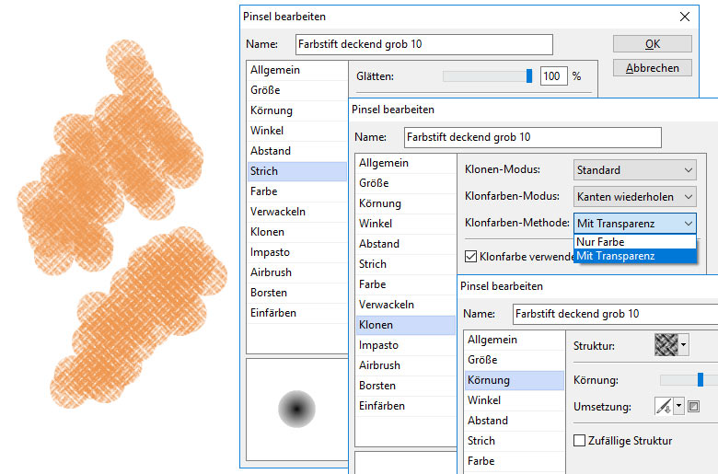This screenshot has height=474, width=718.
Task: Select Borsten in the middle dialog list
Action: (x=405, y=386)
